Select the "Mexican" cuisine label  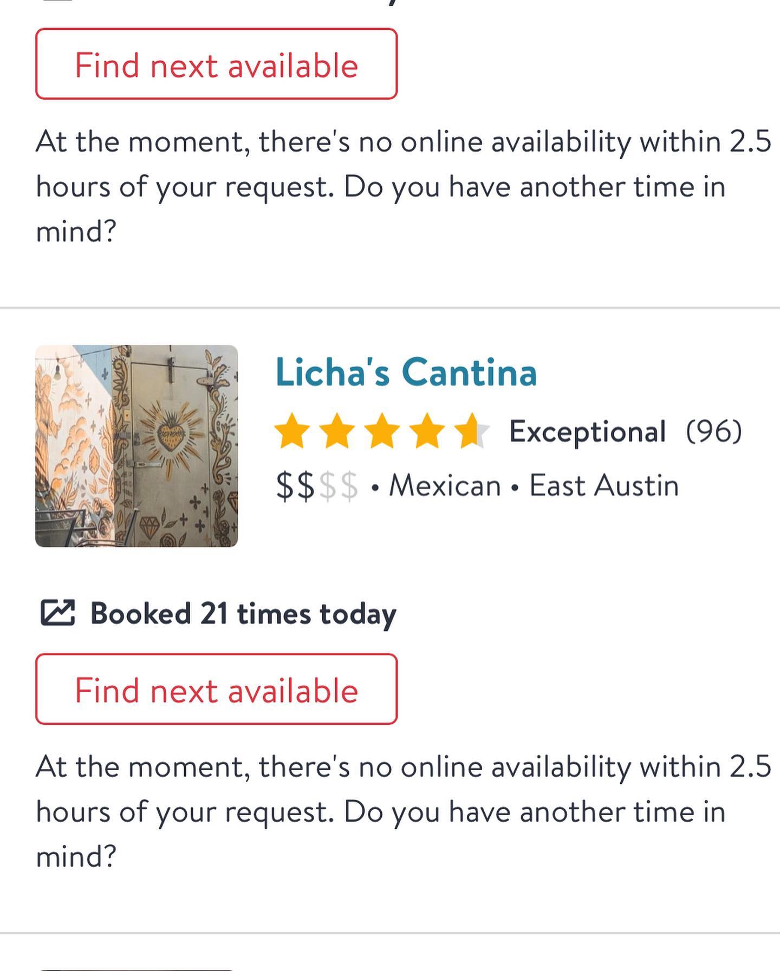point(445,486)
